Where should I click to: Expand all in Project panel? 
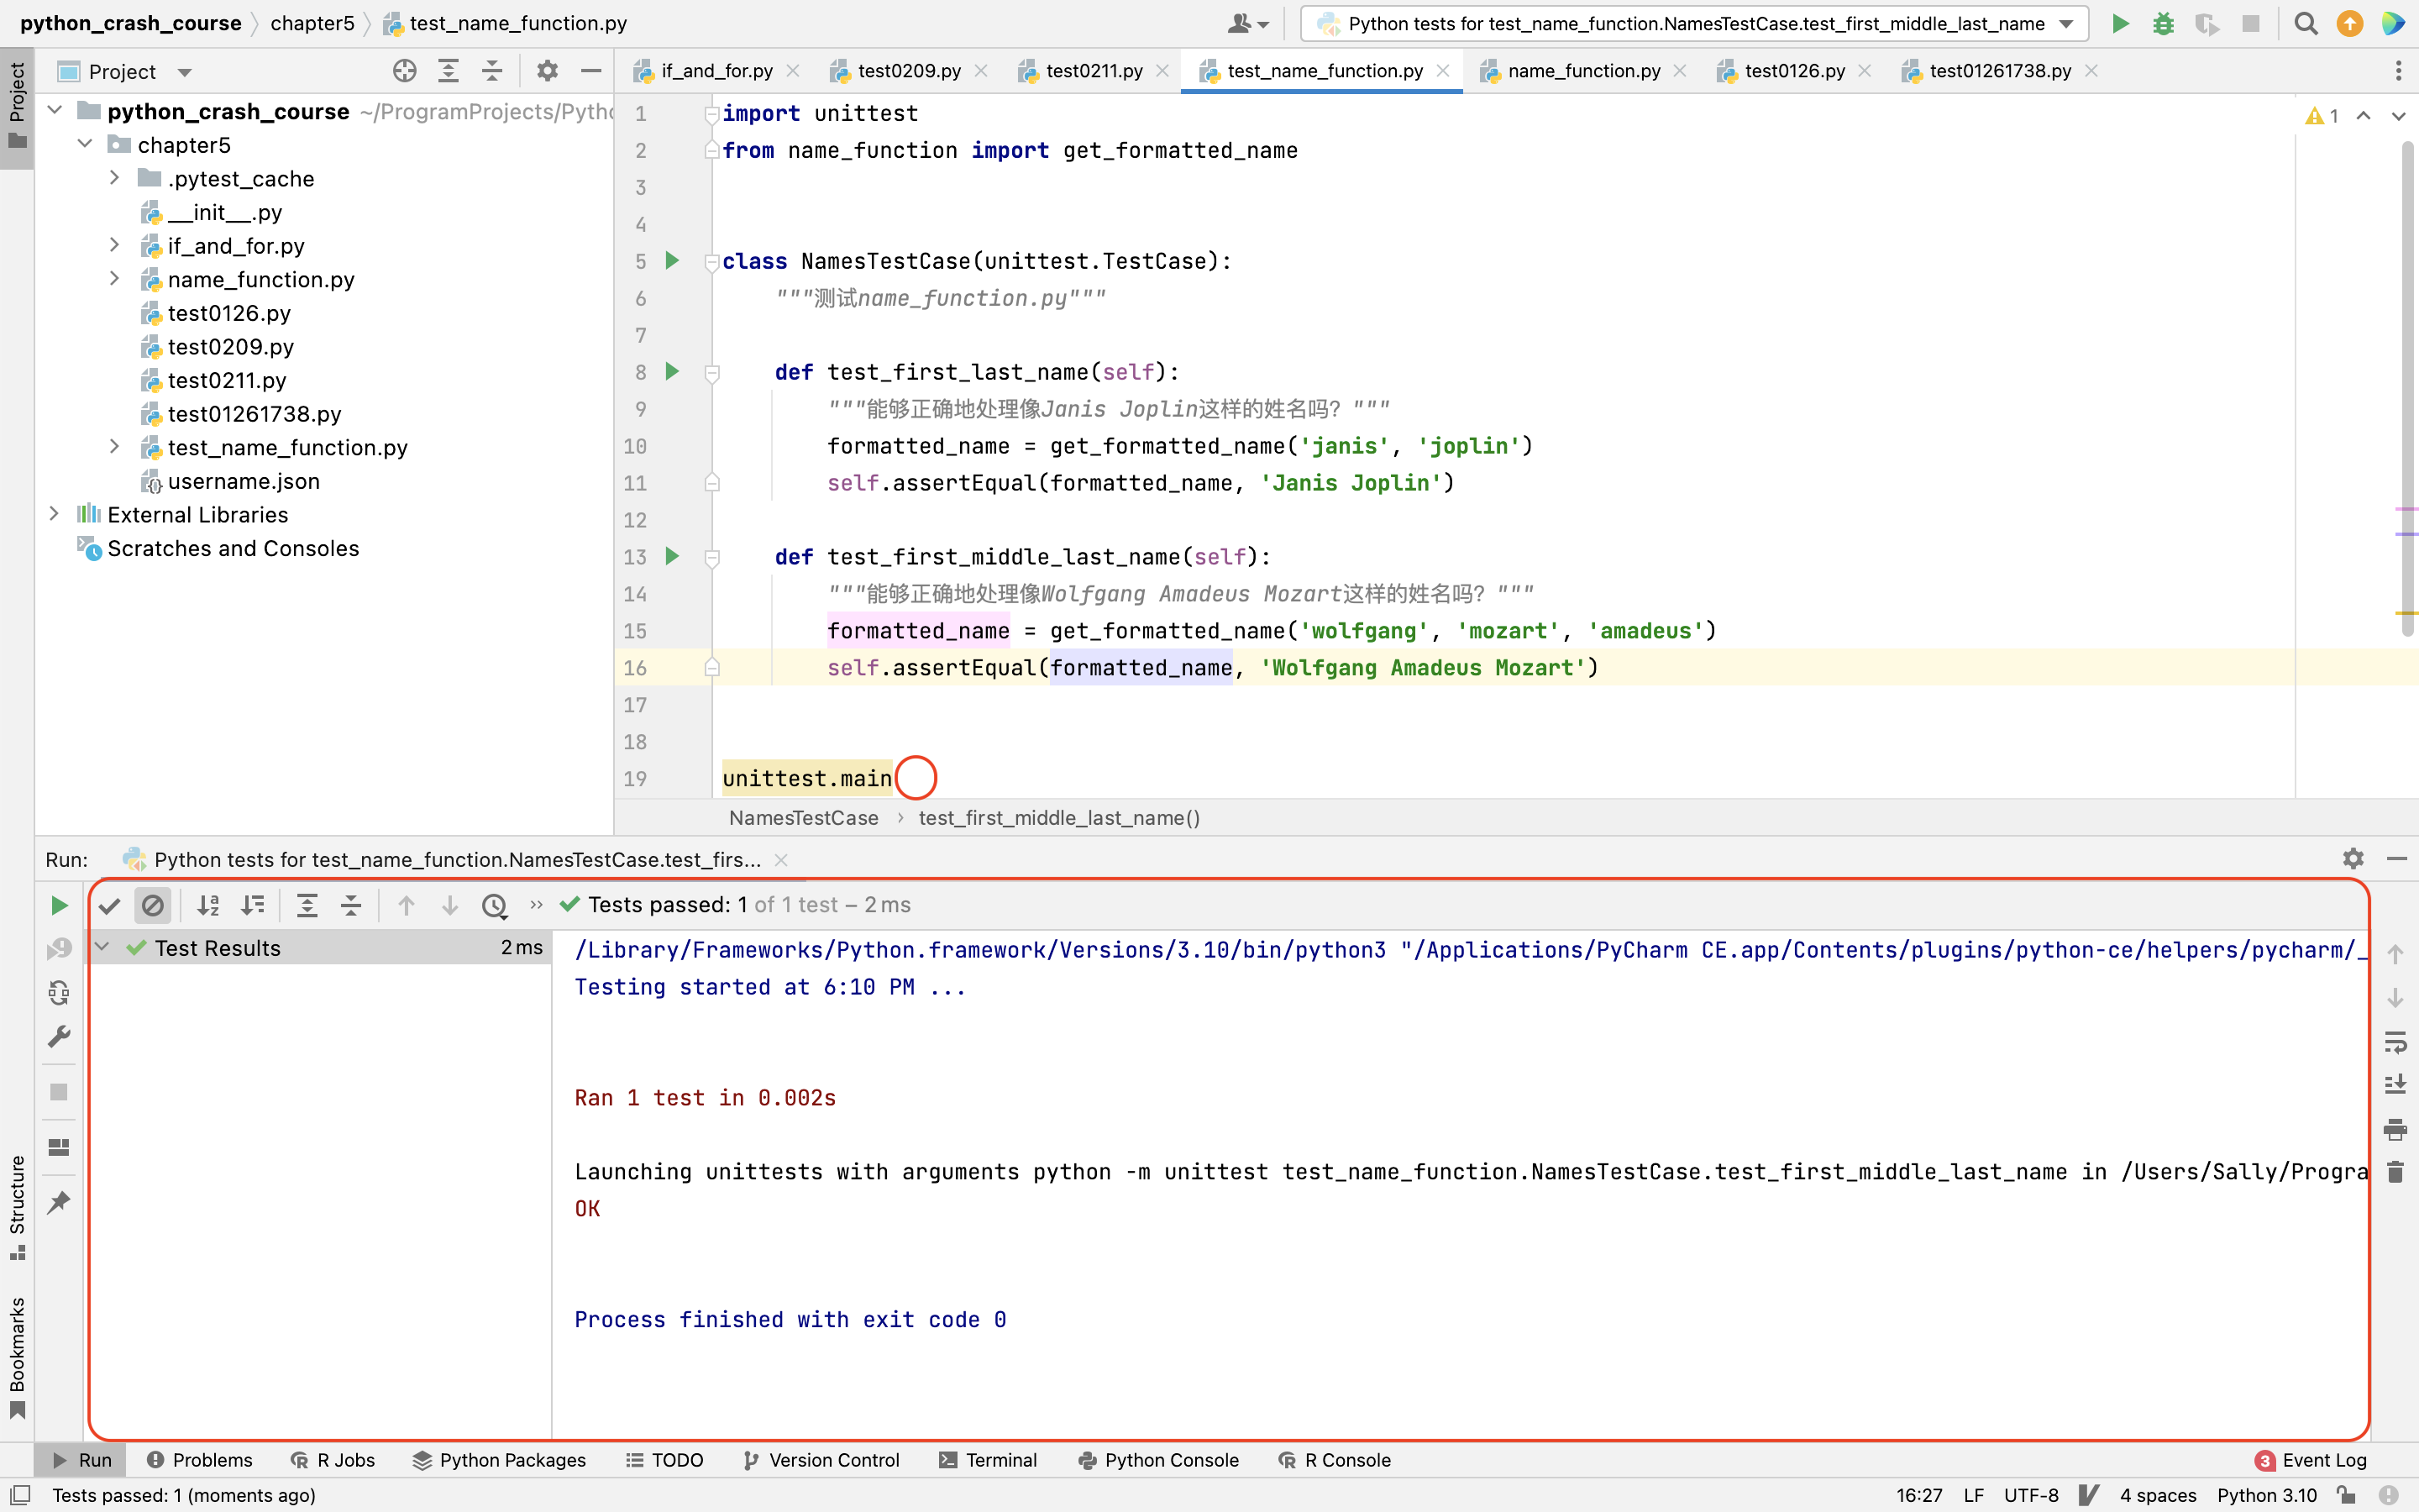[448, 71]
